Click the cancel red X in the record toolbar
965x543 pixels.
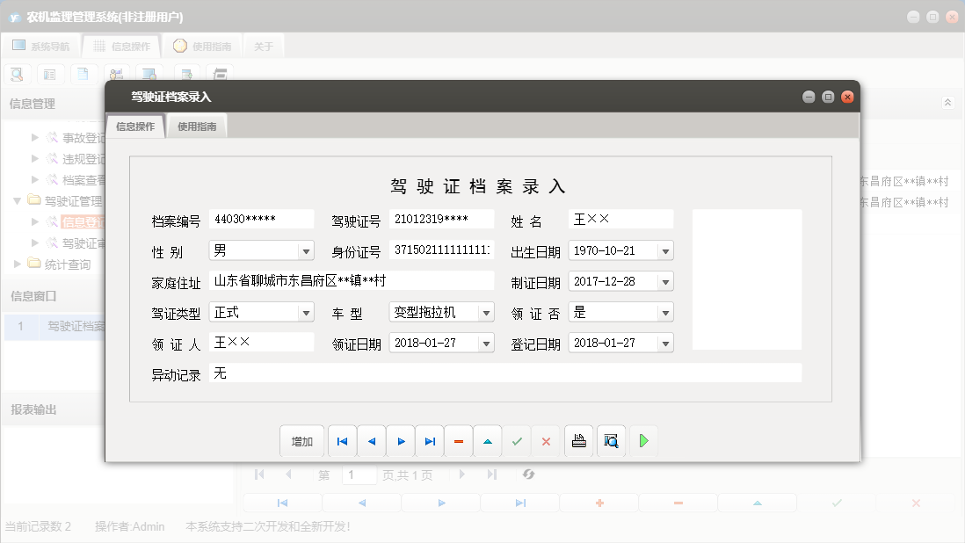(x=546, y=440)
